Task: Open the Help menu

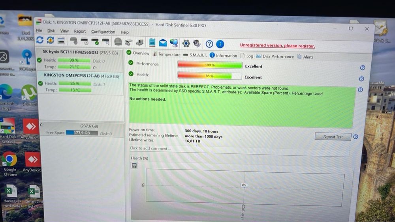Action: click(x=124, y=32)
